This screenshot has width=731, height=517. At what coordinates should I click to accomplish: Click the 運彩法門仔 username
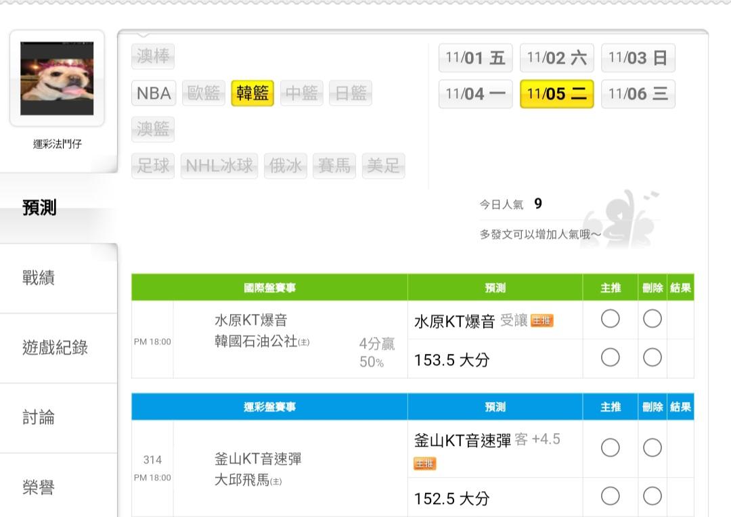[x=58, y=143]
